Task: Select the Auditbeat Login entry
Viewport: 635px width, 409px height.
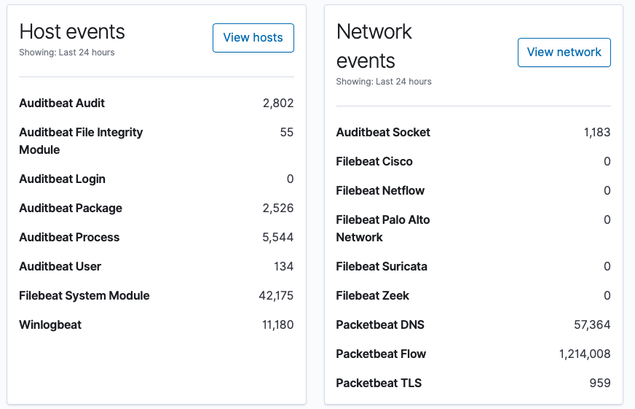Action: pyautogui.click(x=63, y=179)
